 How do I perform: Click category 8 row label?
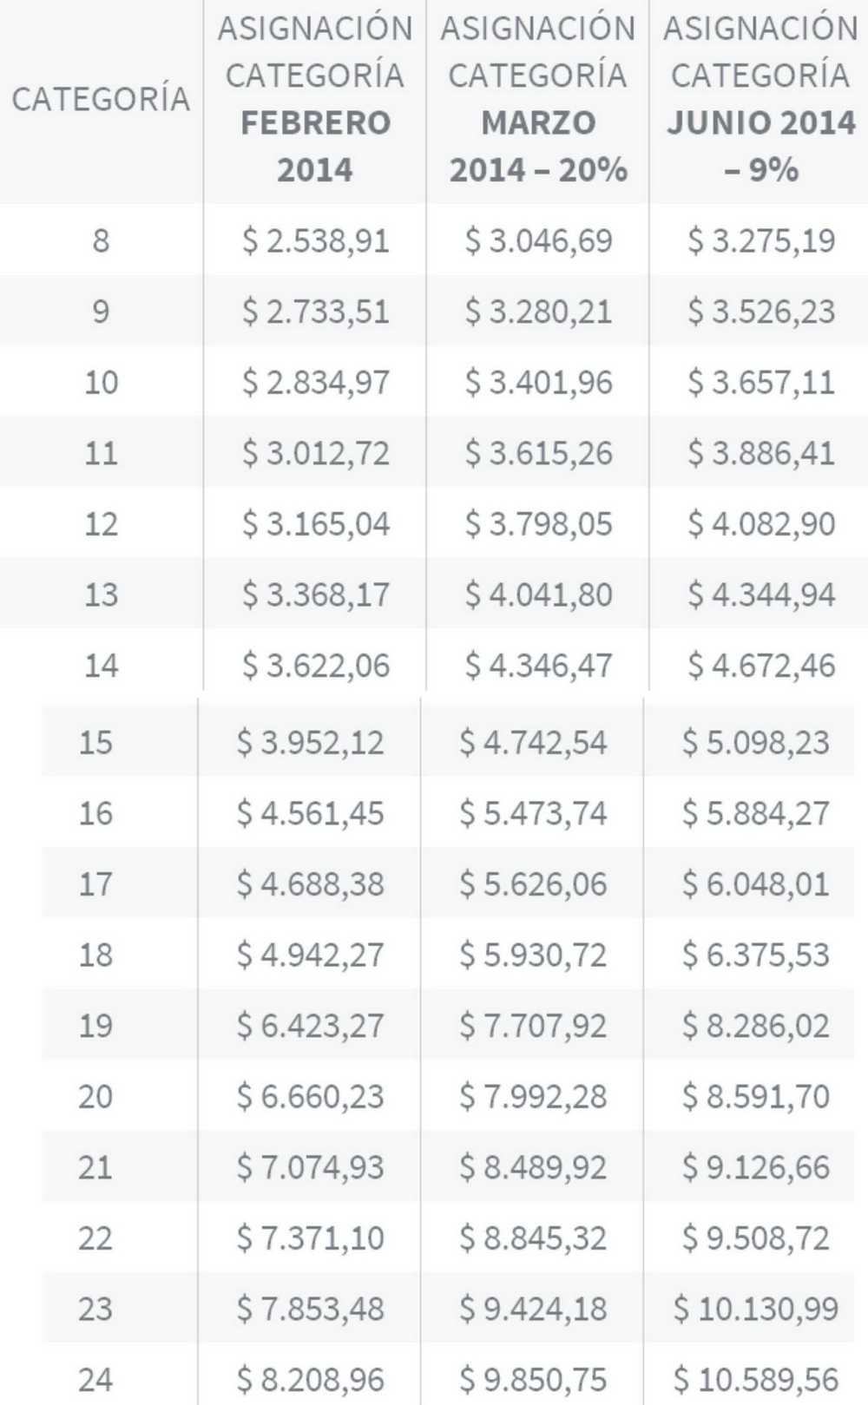pyautogui.click(x=101, y=240)
